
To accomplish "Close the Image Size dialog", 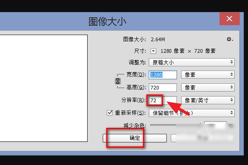I will click(229, 19).
